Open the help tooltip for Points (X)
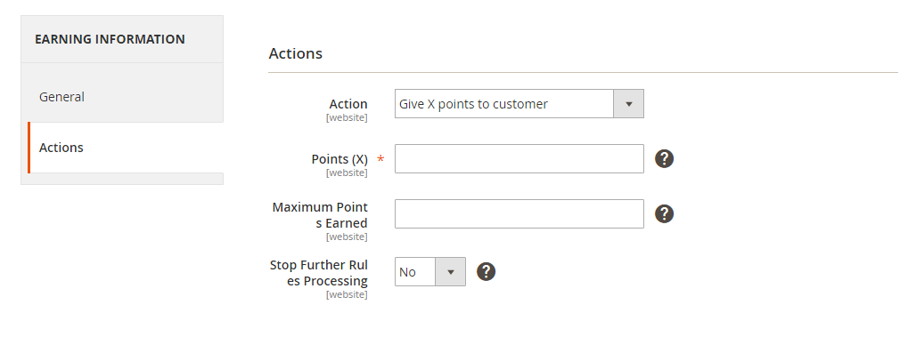916x345 pixels. (664, 158)
